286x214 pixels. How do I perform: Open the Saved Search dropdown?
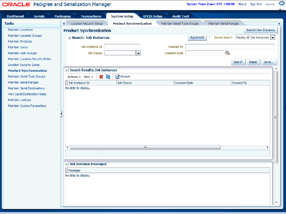tap(273, 37)
